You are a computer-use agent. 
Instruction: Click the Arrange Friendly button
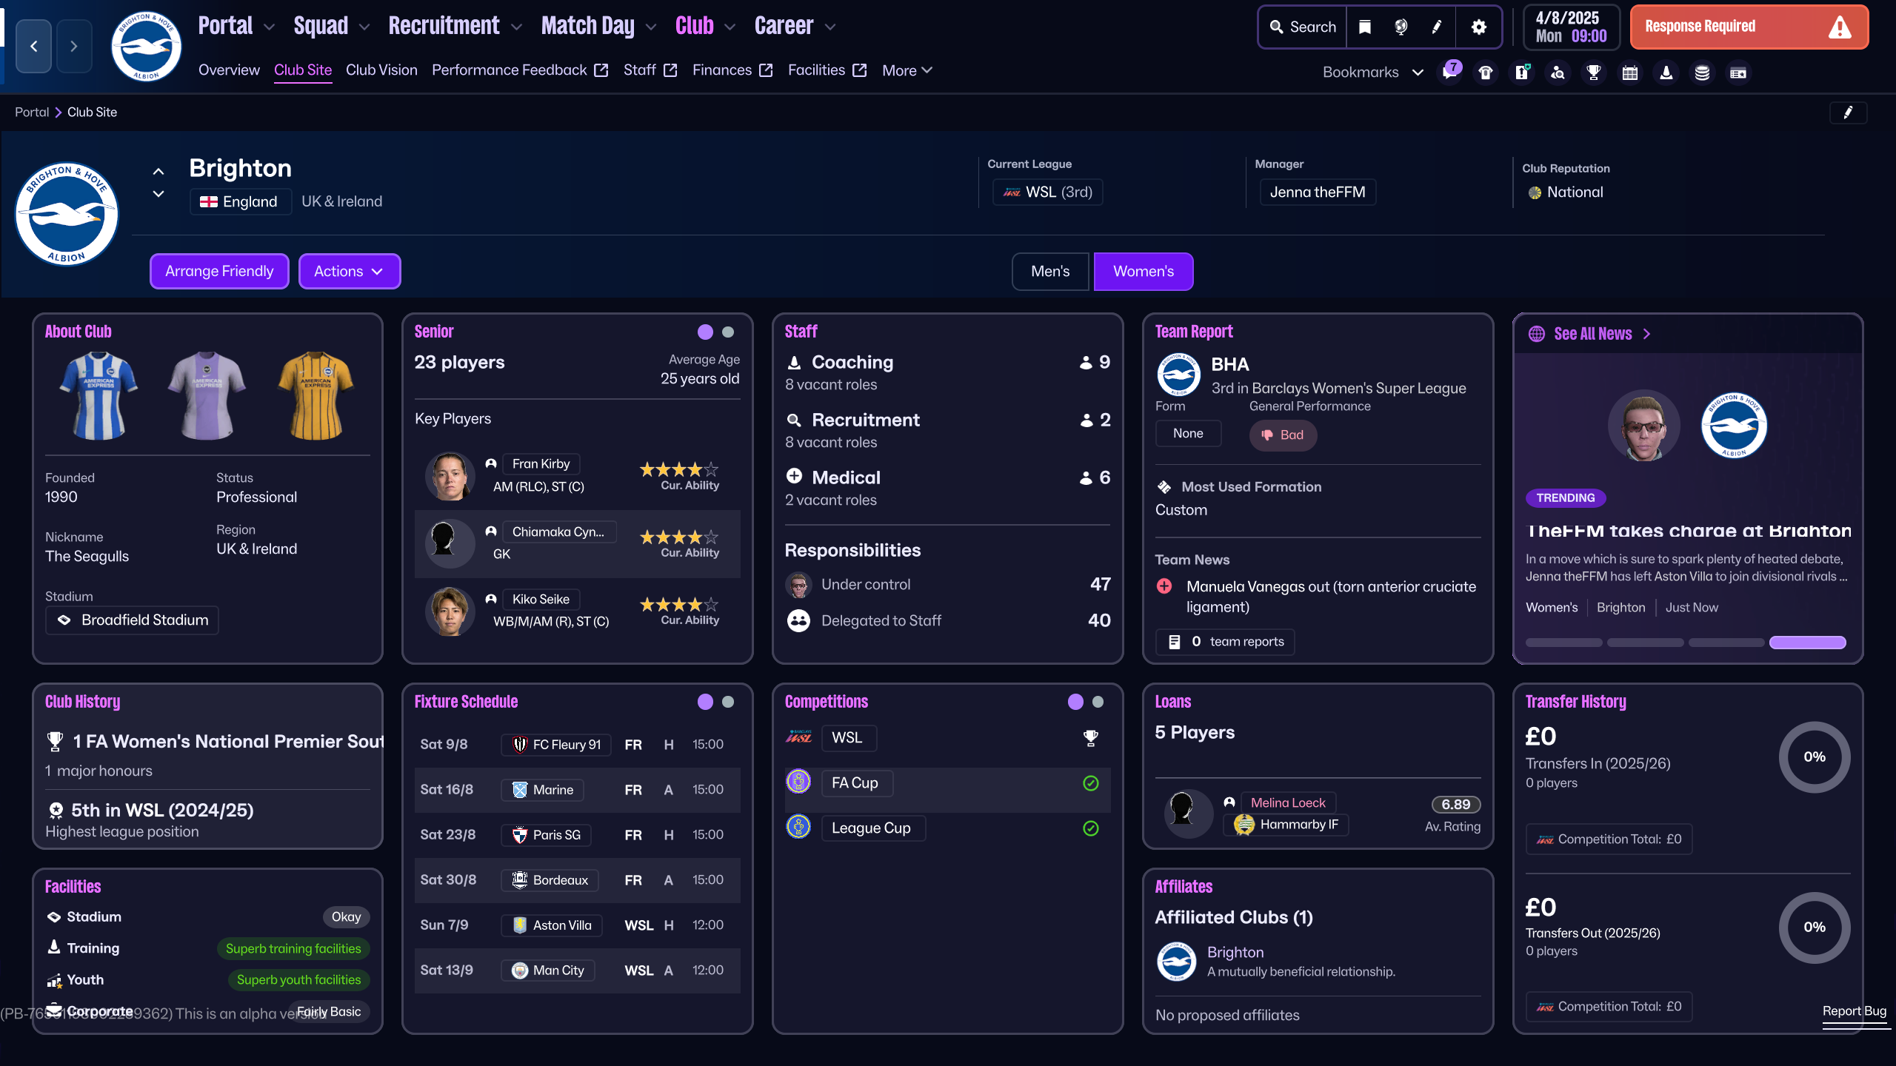(219, 271)
